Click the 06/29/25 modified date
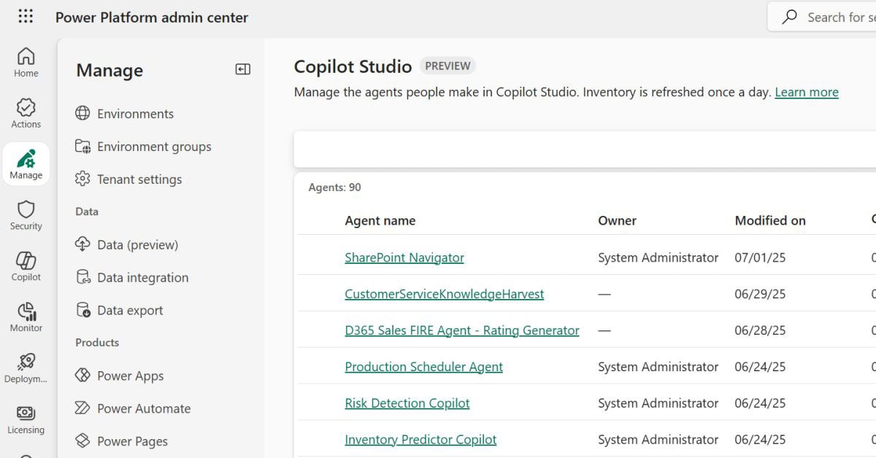876x458 pixels. coord(760,294)
